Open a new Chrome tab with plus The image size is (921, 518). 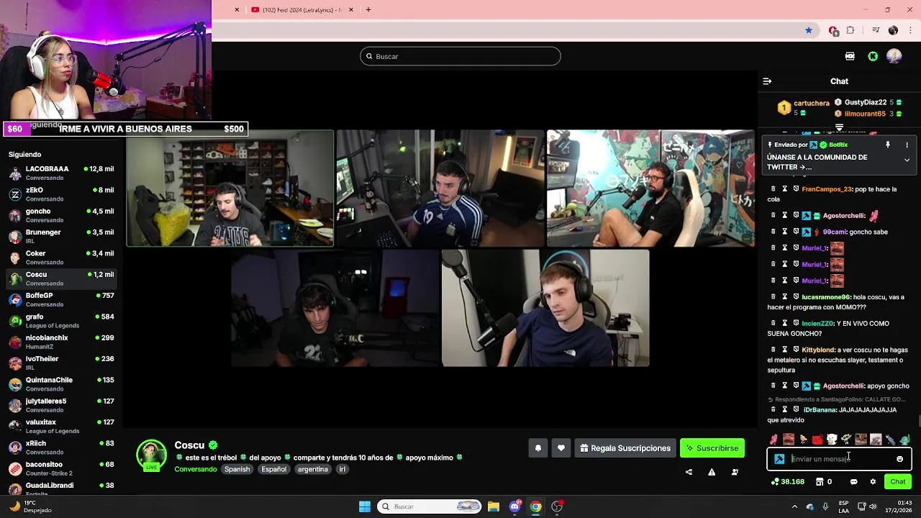368,10
